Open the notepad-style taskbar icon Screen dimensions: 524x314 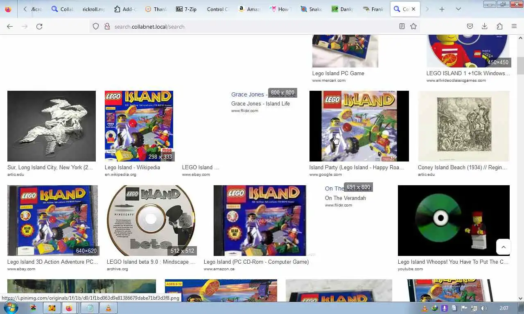tap(90, 308)
